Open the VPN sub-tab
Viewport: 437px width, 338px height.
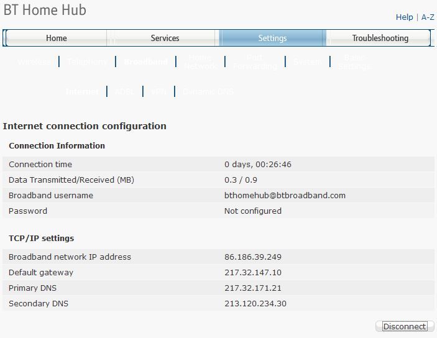tap(159, 92)
